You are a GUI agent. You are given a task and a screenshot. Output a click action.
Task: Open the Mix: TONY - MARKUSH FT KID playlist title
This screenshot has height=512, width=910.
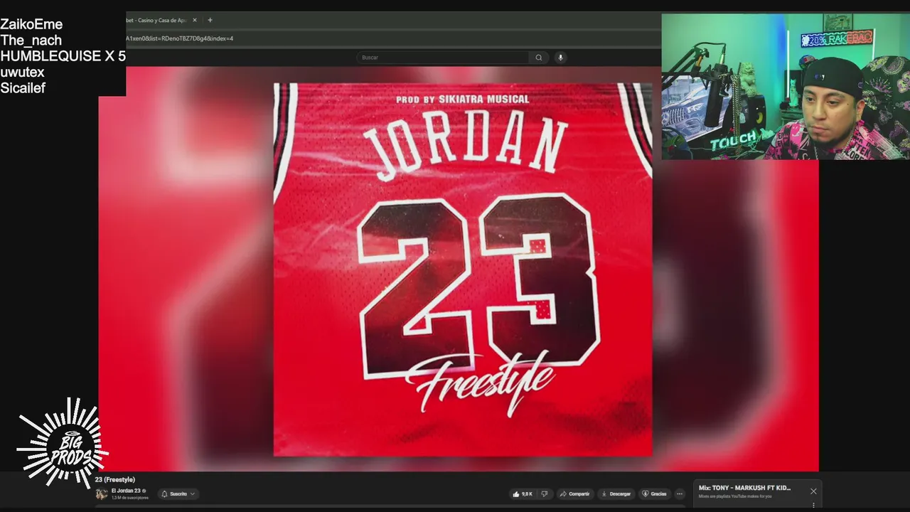click(744, 488)
